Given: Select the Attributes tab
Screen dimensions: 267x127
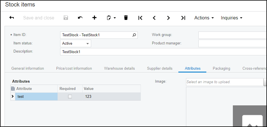Looking at the screenshot, I should (192, 68).
